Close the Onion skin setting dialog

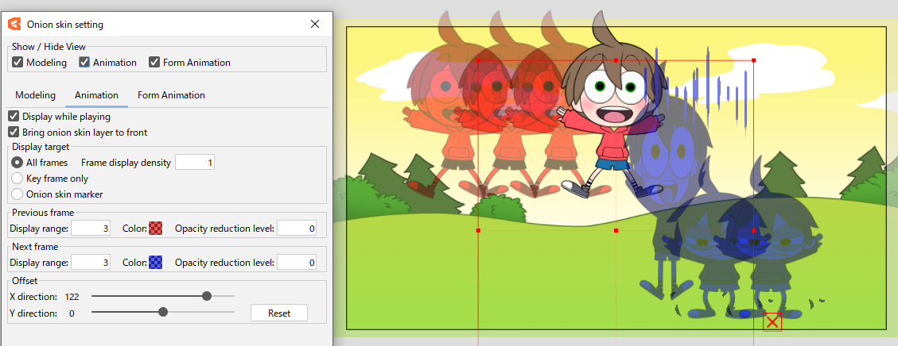click(x=315, y=25)
